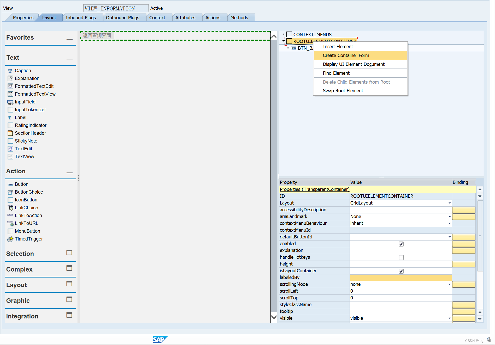Select the ButtonChoice icon
Screen dimensions: 495x345
click(10, 192)
